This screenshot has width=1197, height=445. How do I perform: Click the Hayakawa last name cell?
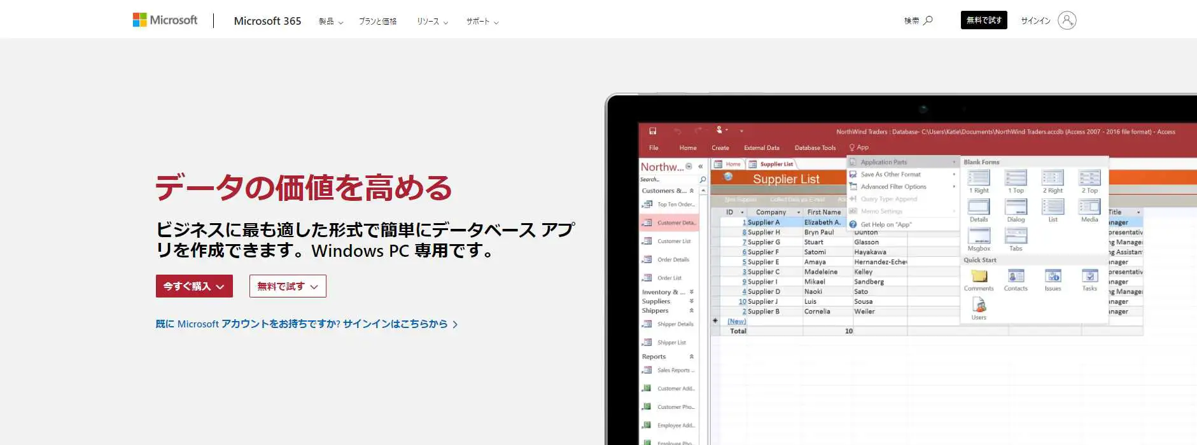879,252
